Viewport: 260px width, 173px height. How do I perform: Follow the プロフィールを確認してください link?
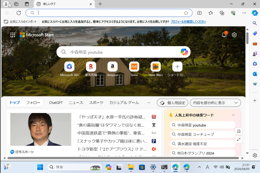[189, 21]
